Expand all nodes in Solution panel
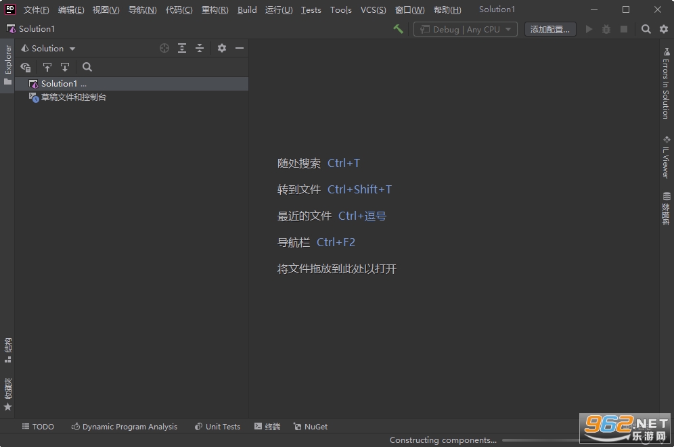The image size is (674, 447). pyautogui.click(x=182, y=48)
